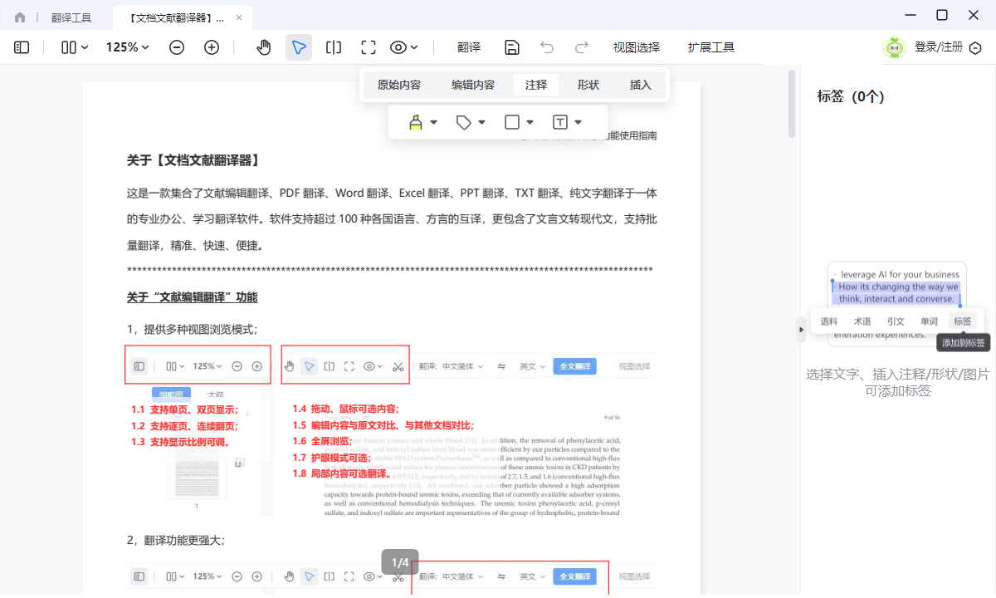
Task: Open the eye-care mode dropdown
Action: (x=404, y=47)
